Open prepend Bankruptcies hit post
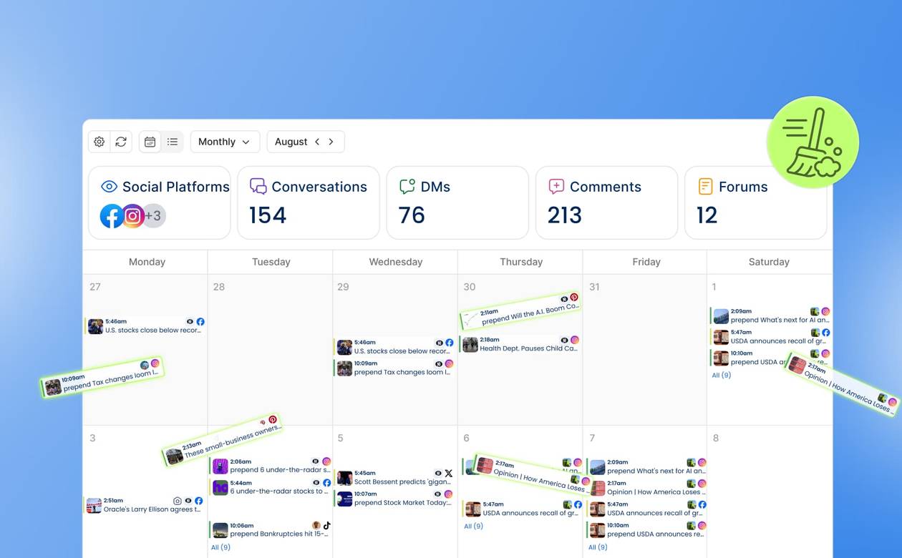 (x=271, y=530)
